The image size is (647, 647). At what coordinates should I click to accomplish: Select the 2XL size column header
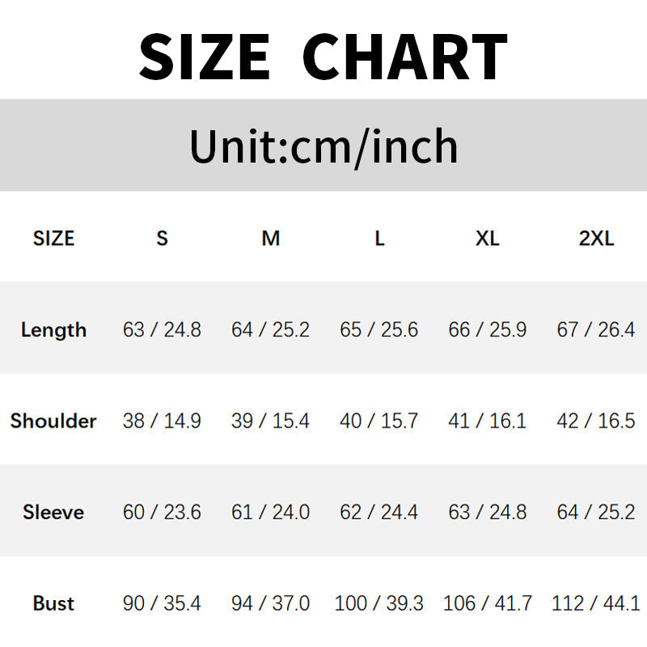597,239
